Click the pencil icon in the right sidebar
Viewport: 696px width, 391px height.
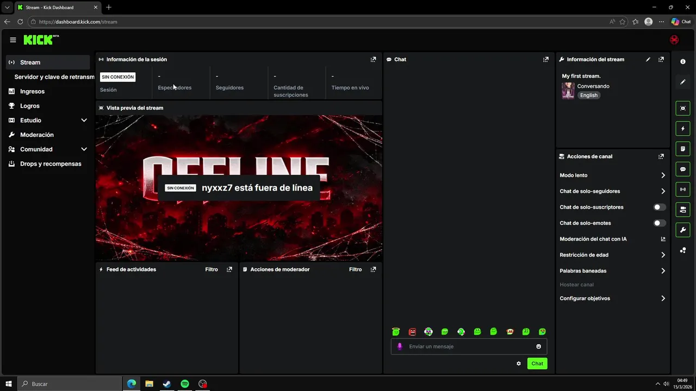click(683, 82)
